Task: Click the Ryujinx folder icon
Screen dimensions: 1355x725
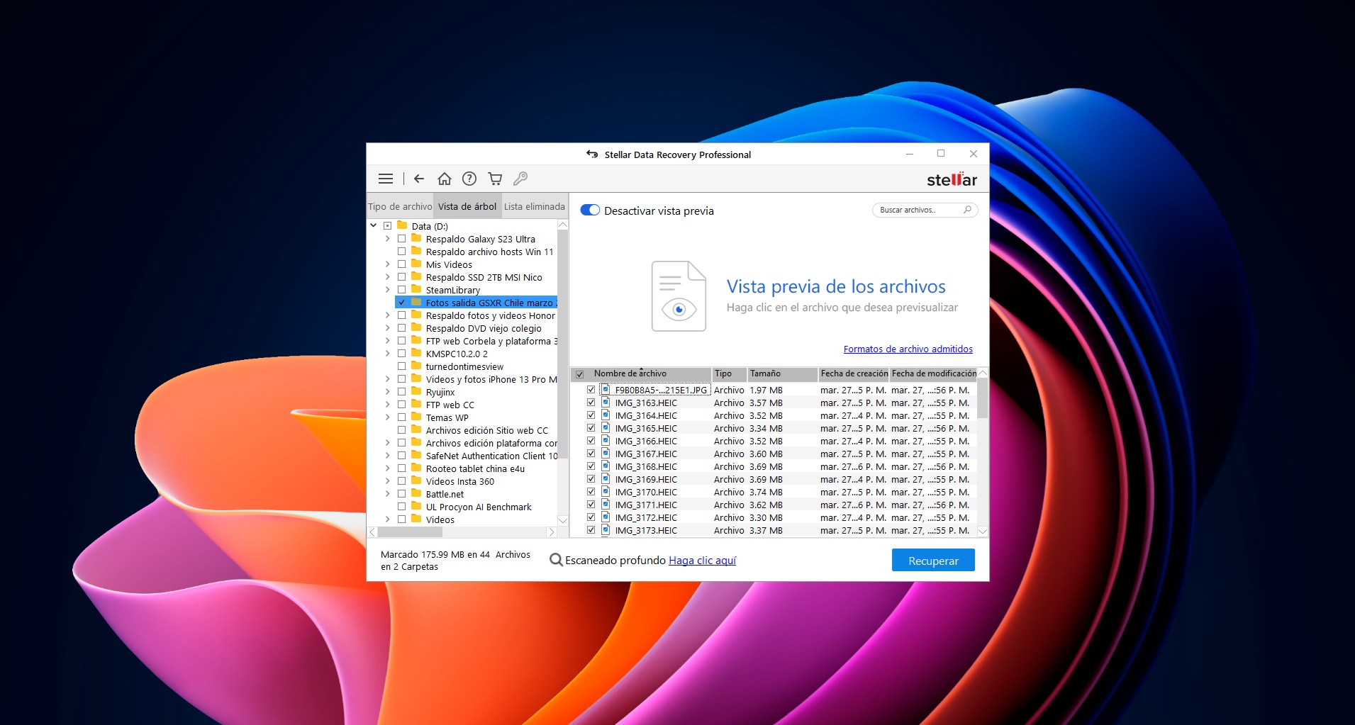Action: [416, 391]
